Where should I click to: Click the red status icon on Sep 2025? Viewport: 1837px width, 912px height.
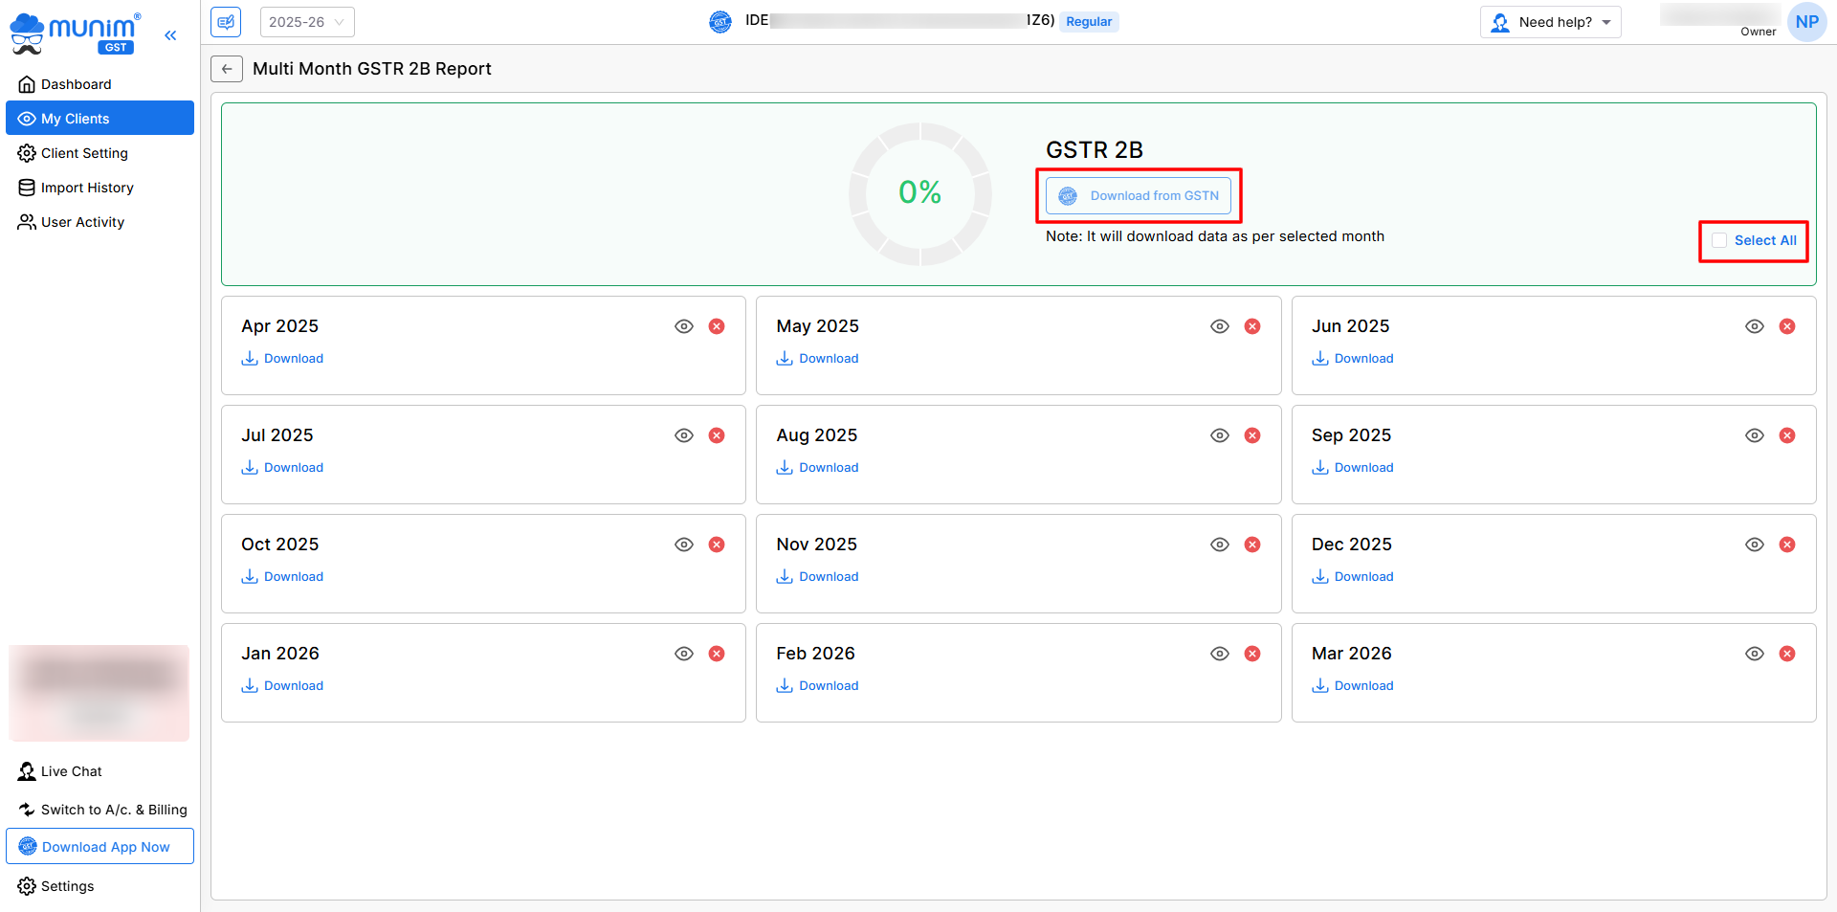[1786, 435]
